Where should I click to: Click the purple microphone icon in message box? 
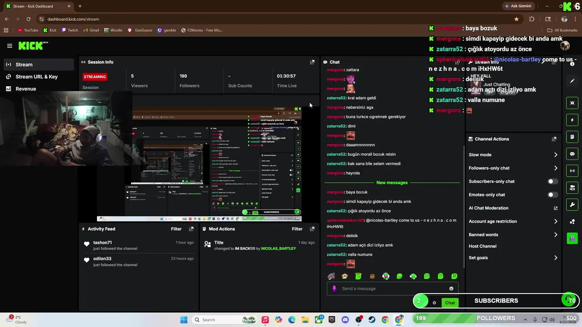[x=334, y=288]
